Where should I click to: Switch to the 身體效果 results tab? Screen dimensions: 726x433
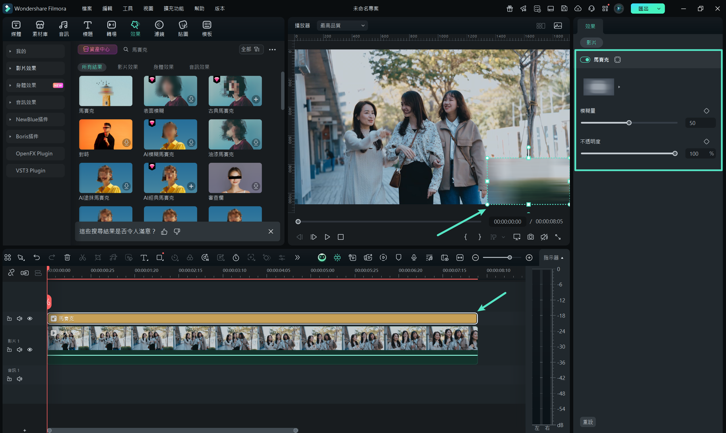point(163,67)
